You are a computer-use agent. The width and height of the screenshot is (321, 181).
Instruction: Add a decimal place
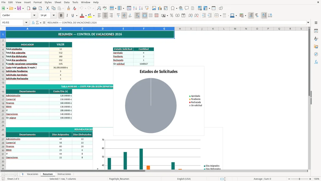point(190,16)
